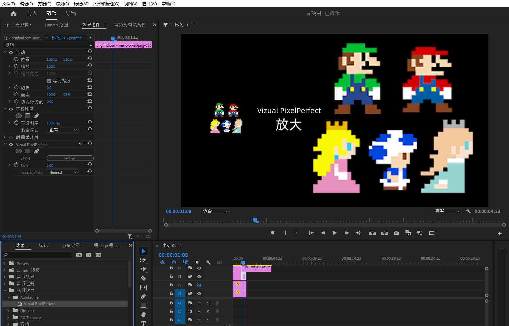Click accelerated effects filter icon in Effects panel
The image size is (509, 326).
point(79,255)
